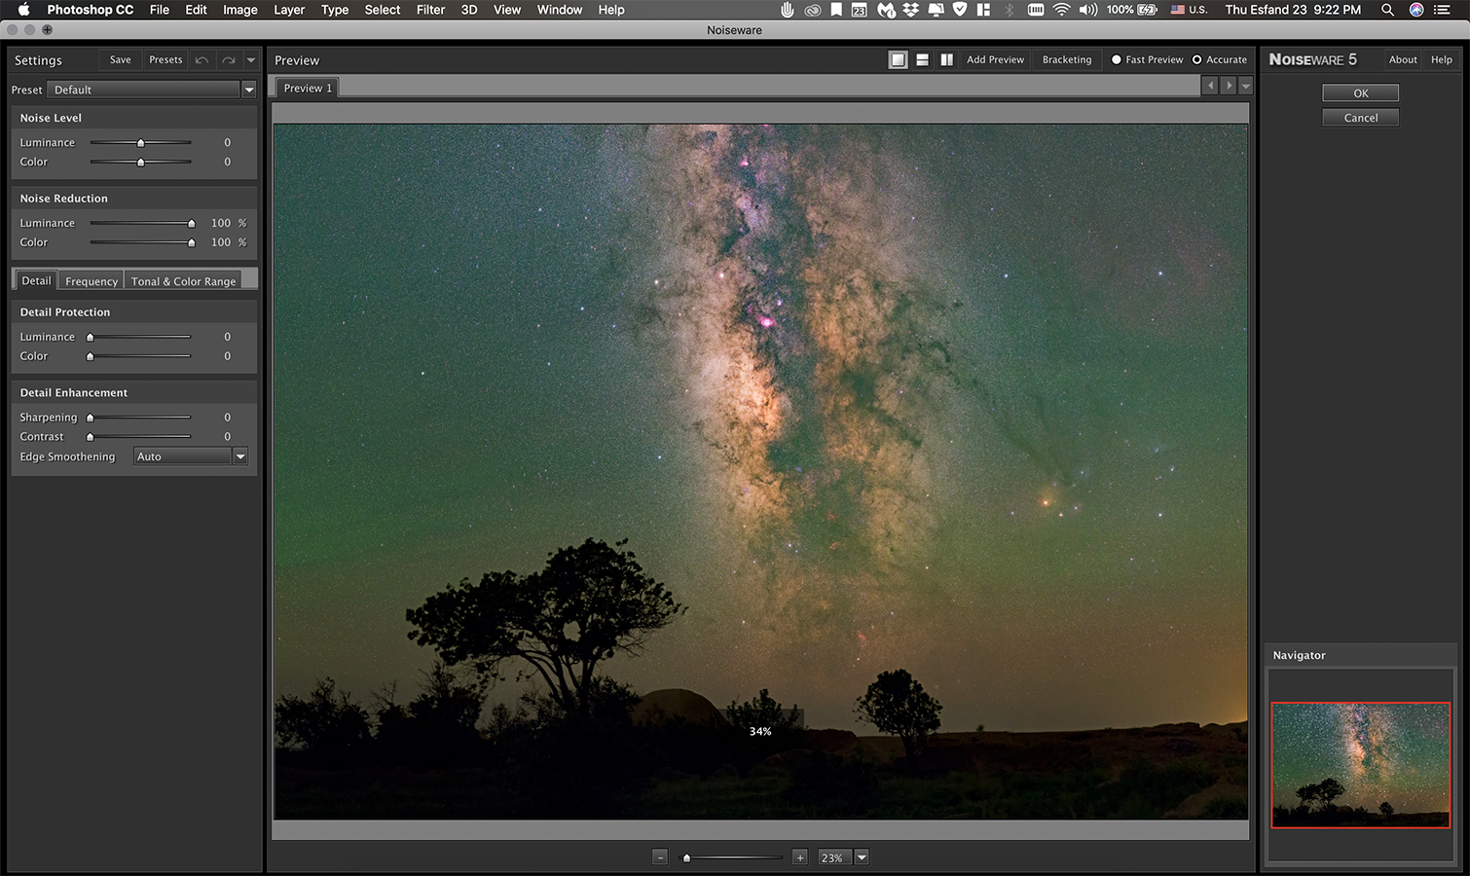Open the Presets manager
The image size is (1470, 876).
click(165, 60)
